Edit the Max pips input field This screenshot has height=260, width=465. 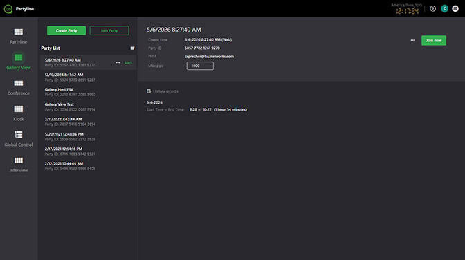click(200, 66)
